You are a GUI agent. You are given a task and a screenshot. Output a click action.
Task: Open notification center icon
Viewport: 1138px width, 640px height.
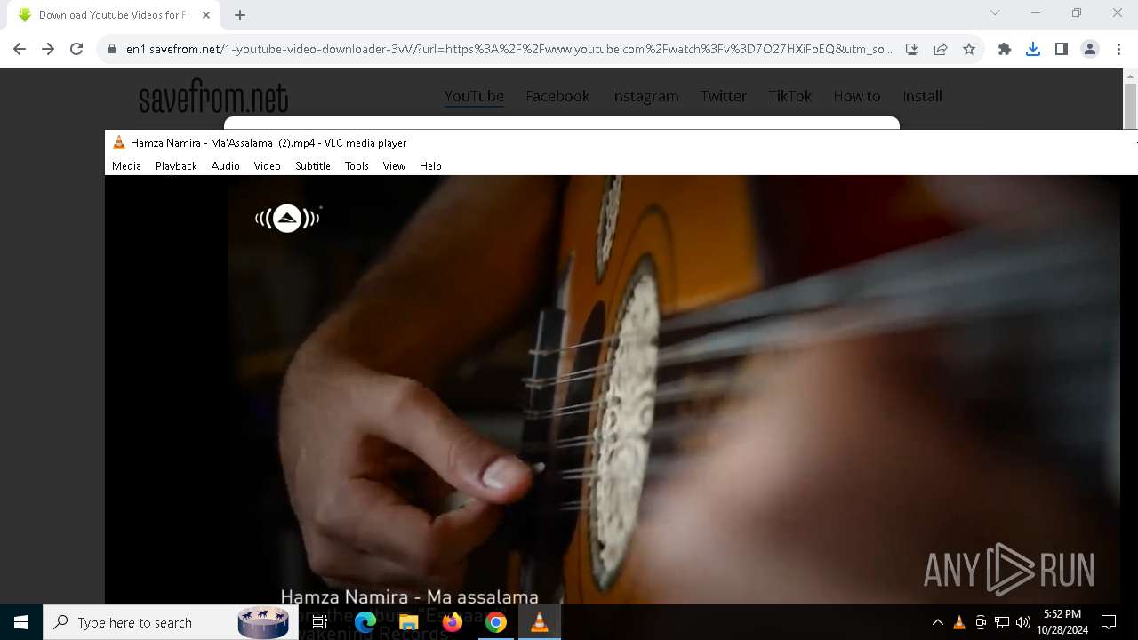1109,622
